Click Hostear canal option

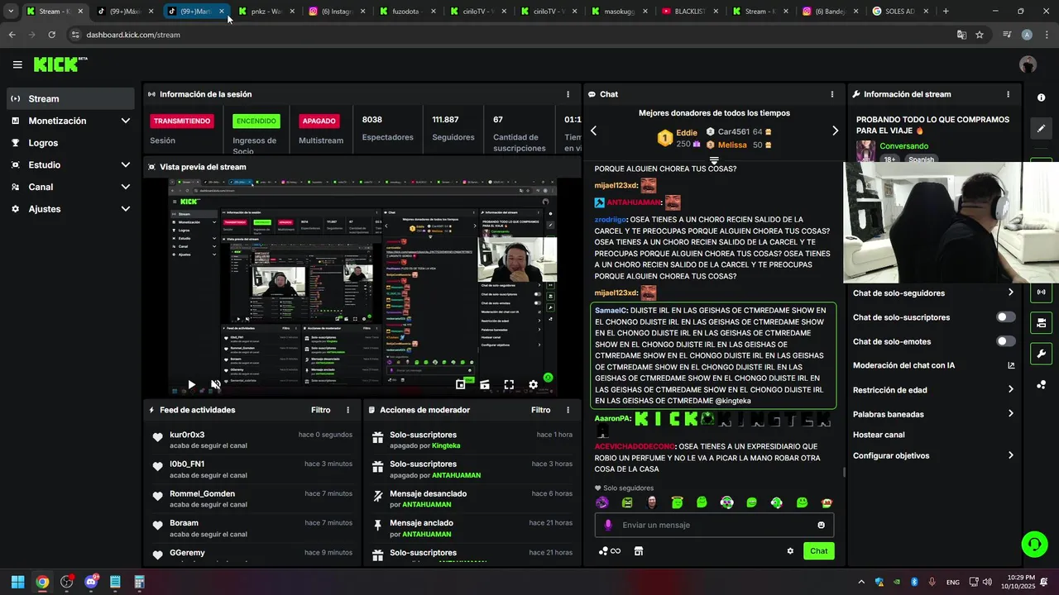[x=879, y=435]
